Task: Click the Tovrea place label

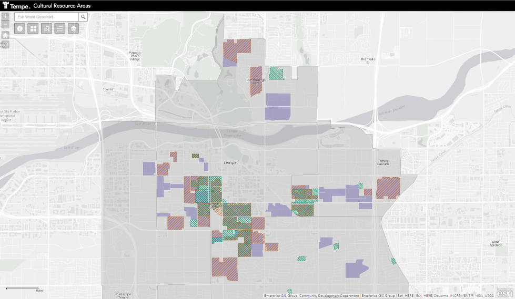Action: (x=108, y=89)
